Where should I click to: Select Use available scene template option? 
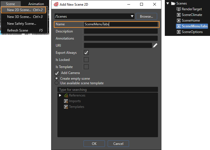click(x=57, y=83)
